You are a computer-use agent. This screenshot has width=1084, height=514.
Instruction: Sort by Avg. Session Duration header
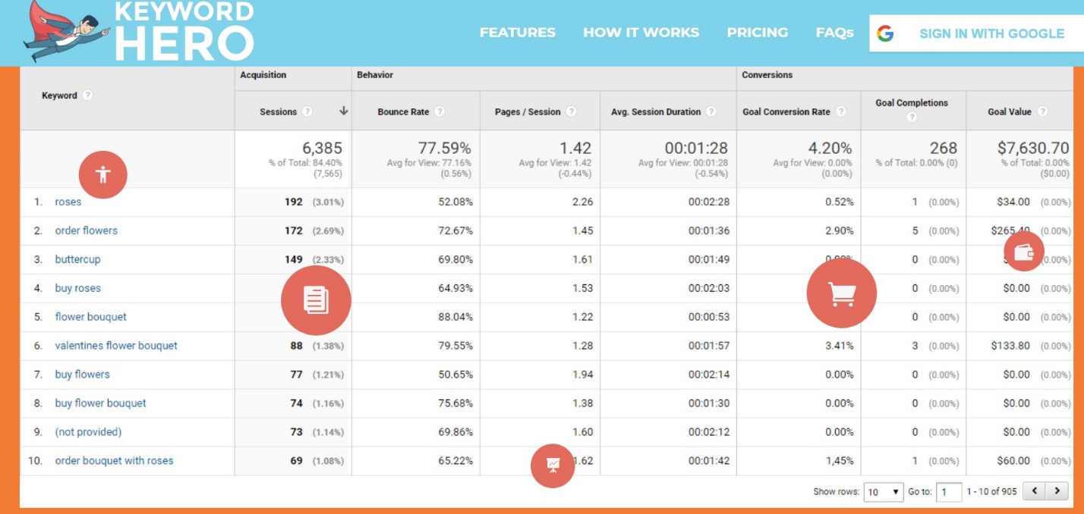click(x=656, y=111)
